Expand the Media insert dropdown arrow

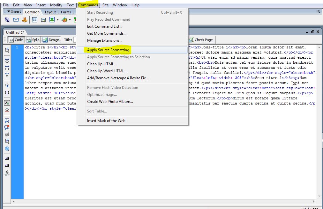click(70, 20)
